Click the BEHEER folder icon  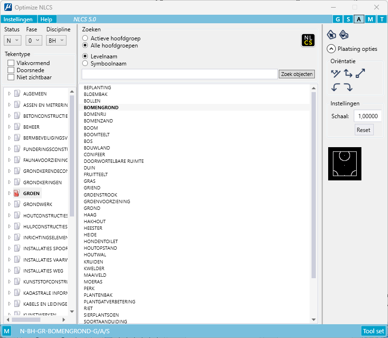(x=17, y=127)
